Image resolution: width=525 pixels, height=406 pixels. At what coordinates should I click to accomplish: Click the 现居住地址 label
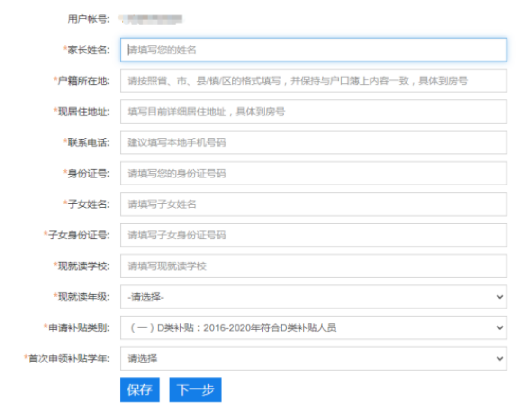[x=81, y=111]
